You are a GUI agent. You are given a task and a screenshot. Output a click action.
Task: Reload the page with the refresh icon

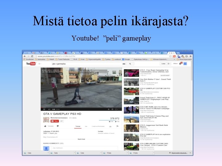(x=32, y=56)
